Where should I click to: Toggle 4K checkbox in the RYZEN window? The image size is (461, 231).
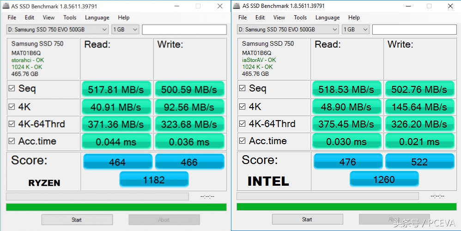tap(12, 106)
